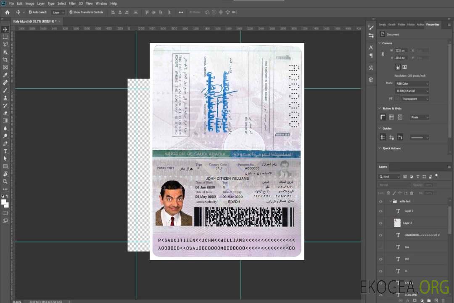454x303 pixels.
Task: Open the 16 Bits/Channel dropdown
Action: [x=412, y=91]
